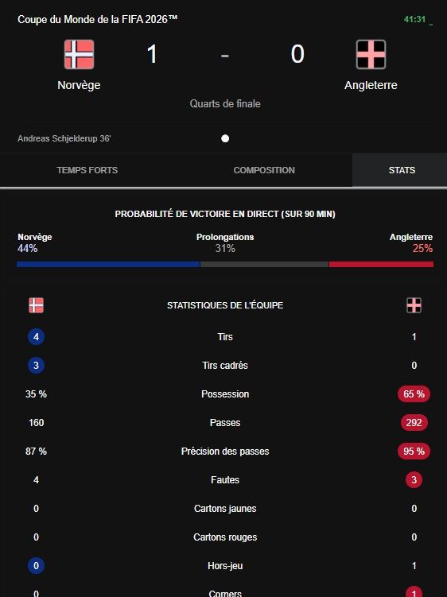Image resolution: width=447 pixels, height=597 pixels.
Task: Click the live match timer 41:31
Action: click(414, 19)
